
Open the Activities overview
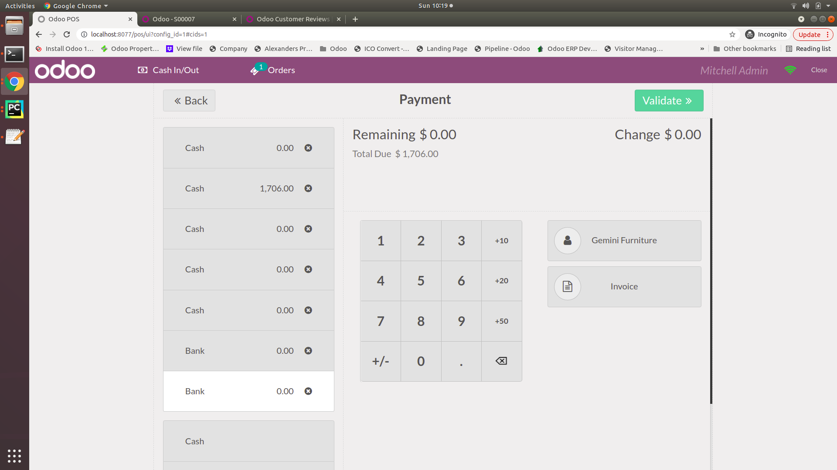[20, 6]
